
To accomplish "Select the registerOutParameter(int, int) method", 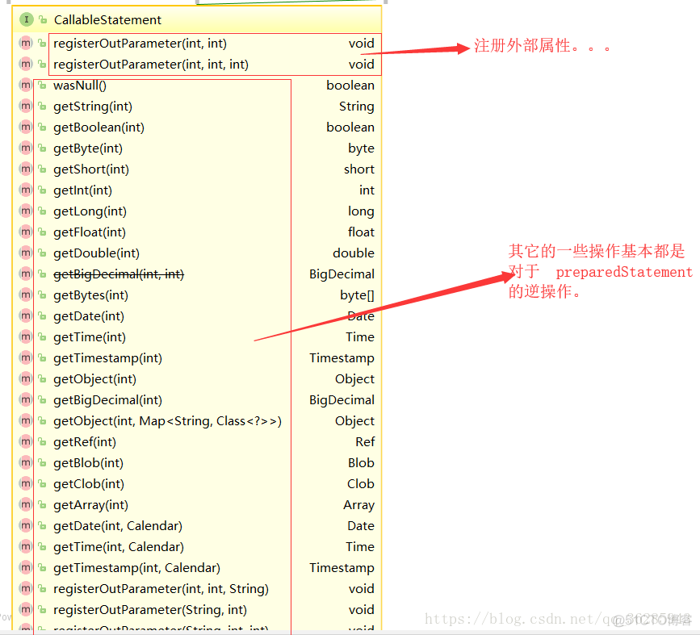I will point(140,44).
